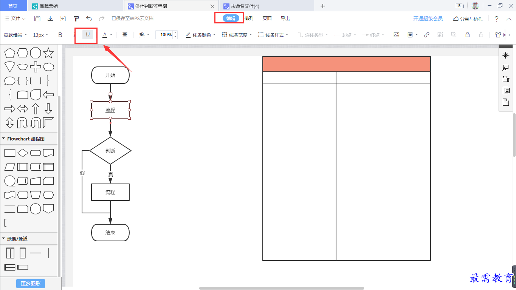Open the page icon in right panel
Image resolution: width=516 pixels, height=290 pixels.
pos(505,102)
